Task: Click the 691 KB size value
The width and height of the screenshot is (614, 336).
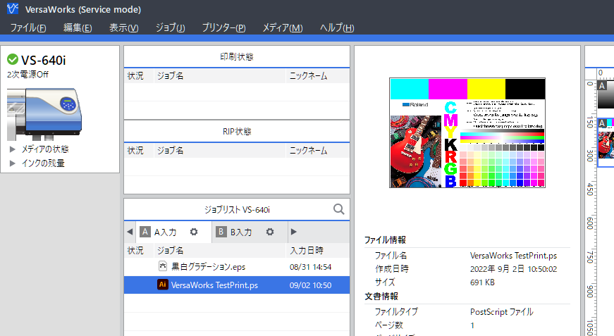Action: pyautogui.click(x=482, y=282)
